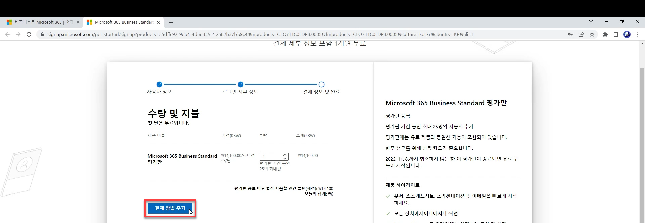Select Microsoft 365 Business Standard tab

tap(123, 22)
